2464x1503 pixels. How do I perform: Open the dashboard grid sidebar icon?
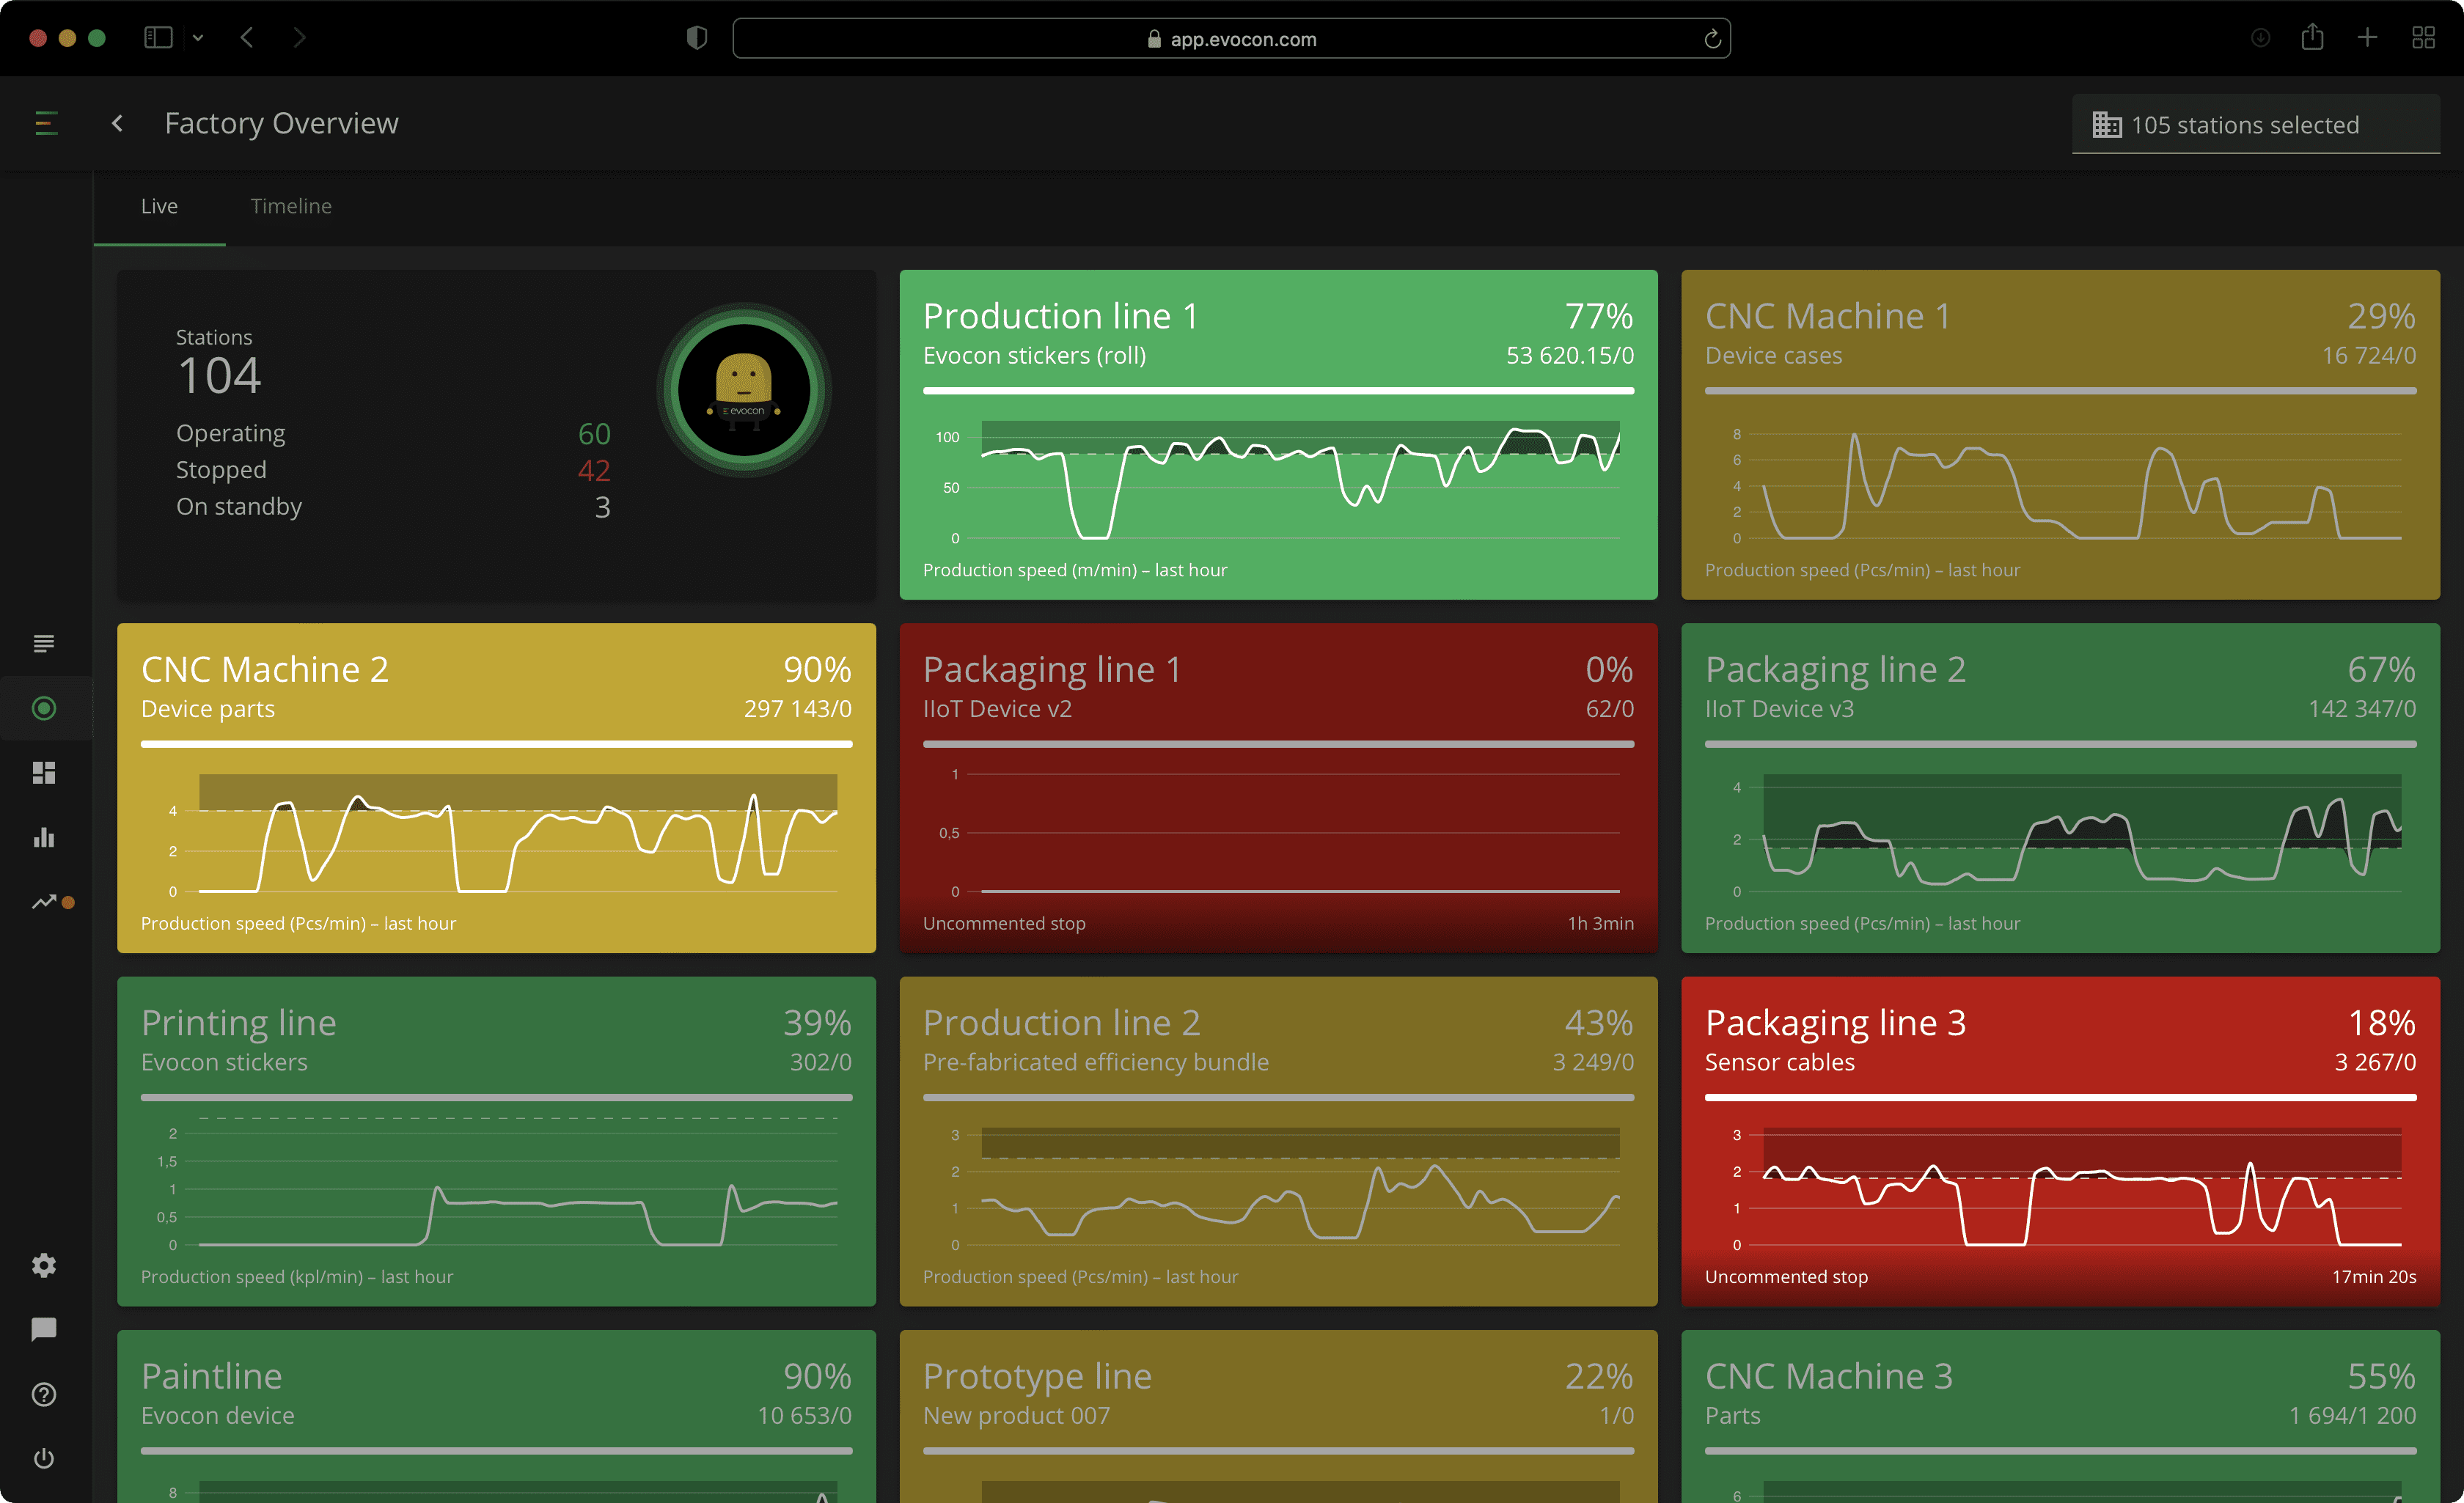(x=44, y=773)
